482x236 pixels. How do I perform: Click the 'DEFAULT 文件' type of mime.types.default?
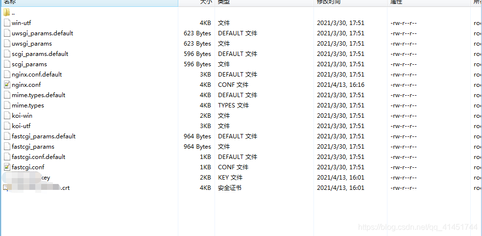(x=238, y=95)
